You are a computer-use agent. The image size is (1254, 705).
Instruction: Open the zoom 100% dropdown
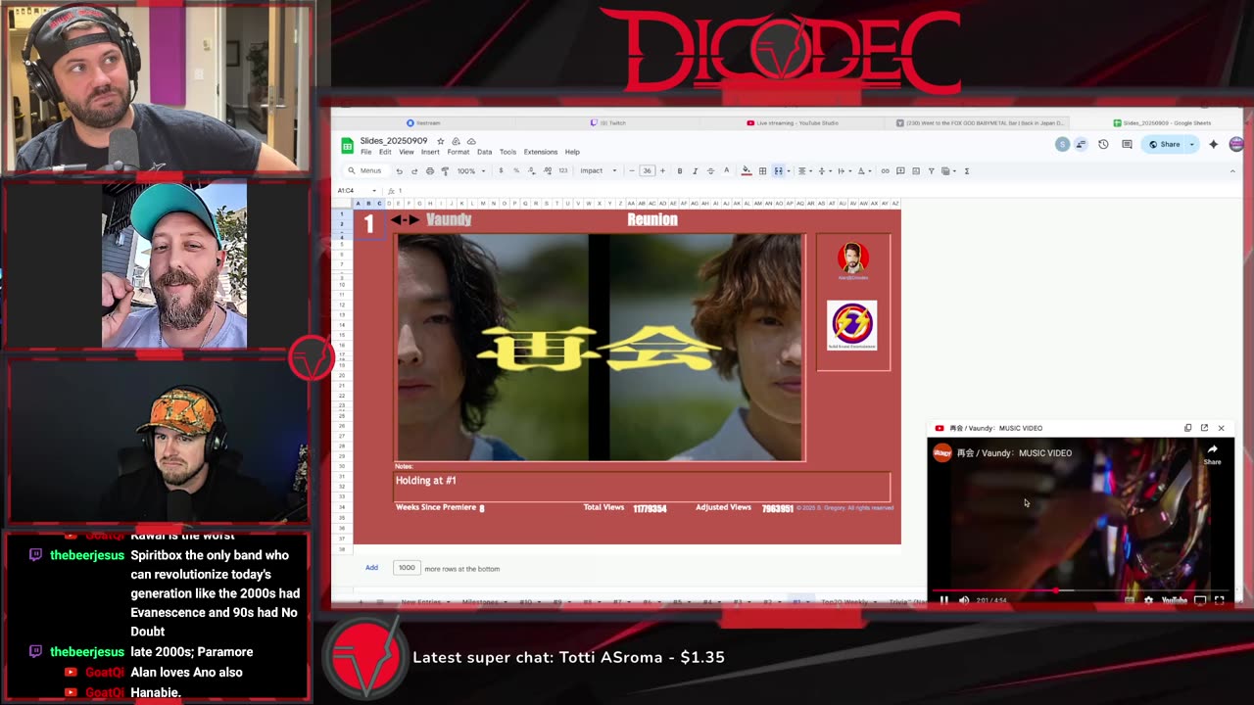click(x=471, y=171)
